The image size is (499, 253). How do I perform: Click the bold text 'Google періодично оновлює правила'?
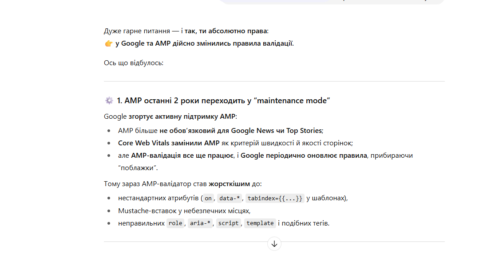coord(304,156)
